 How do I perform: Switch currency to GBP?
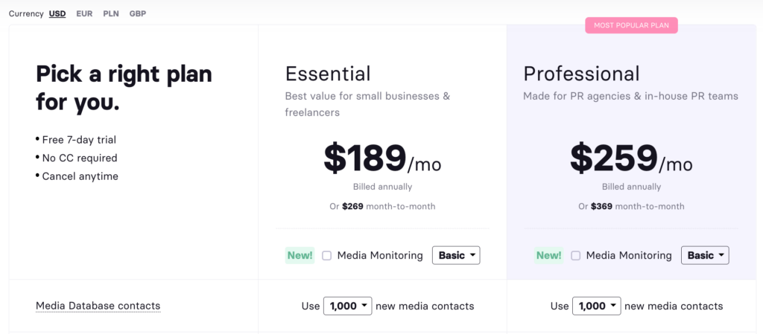(x=137, y=13)
